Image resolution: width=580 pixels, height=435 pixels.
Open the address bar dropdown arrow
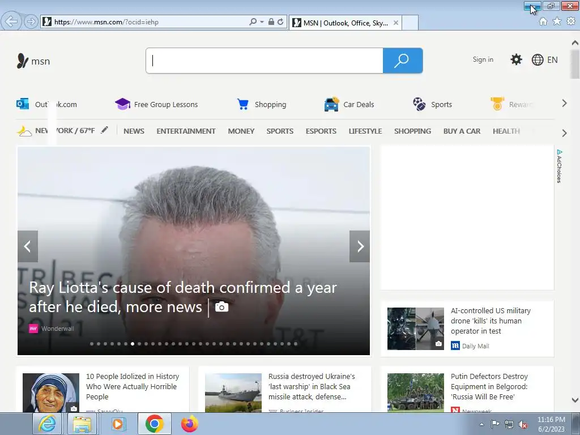point(262,22)
